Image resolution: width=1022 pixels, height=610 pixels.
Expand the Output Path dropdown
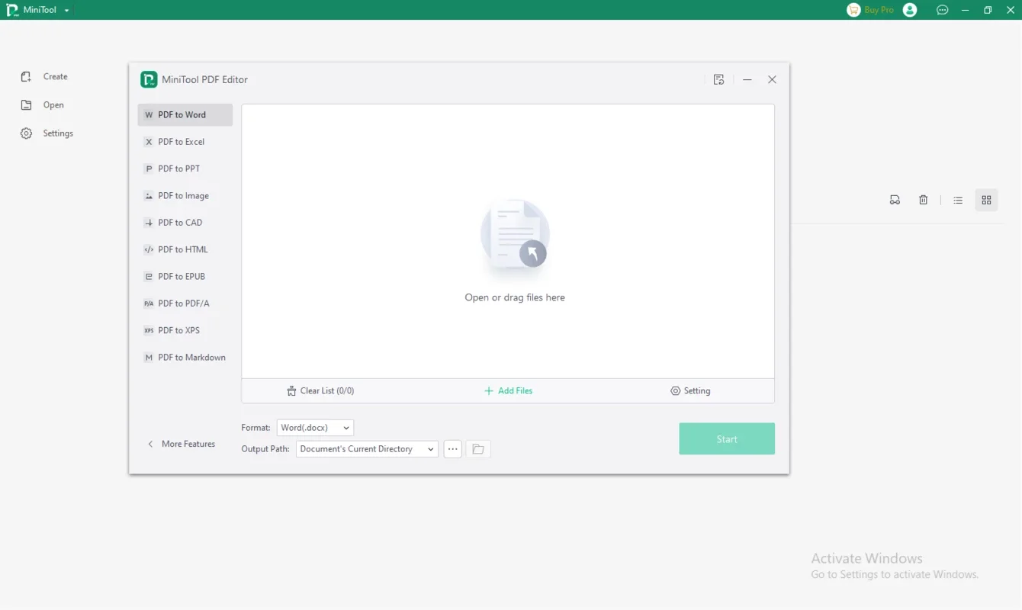[367, 449]
